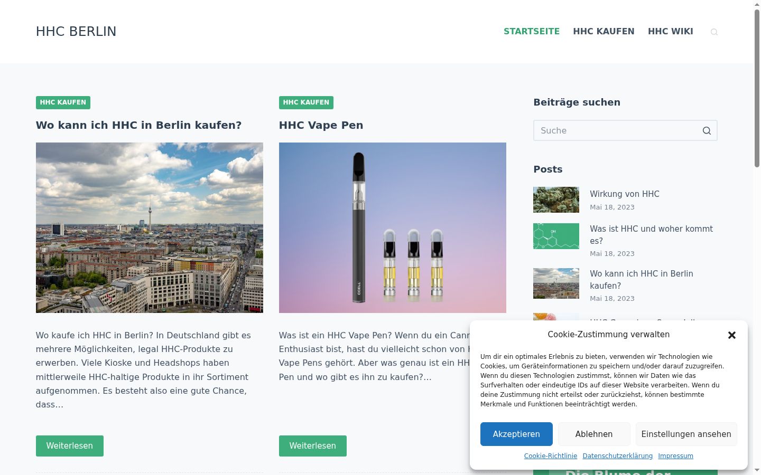Screen dimensions: 761x475
Task: Click the HHC KAUFEN tag above Vape Pen post
Action: tap(306, 102)
